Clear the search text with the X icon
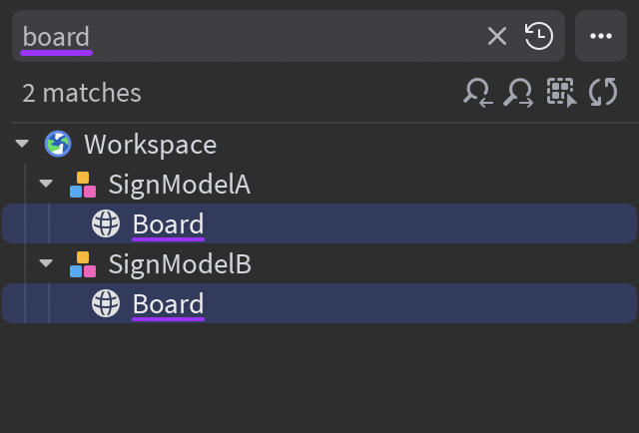639x433 pixels. point(497,37)
